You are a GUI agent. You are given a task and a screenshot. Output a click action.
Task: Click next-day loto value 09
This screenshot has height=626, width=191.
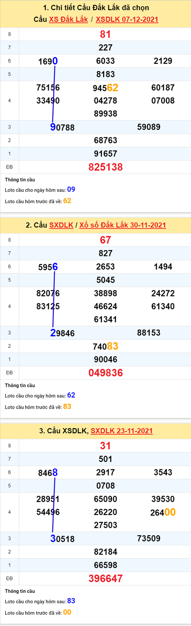71,189
